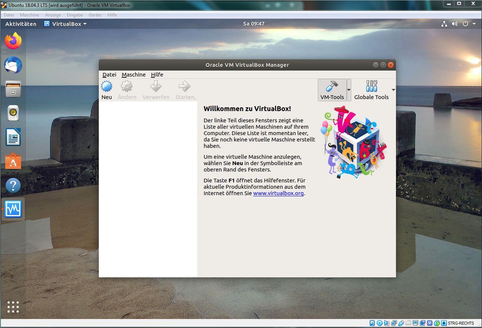482x328 pixels.
Task: Open the Datei menu in VirtualBox Manager
Action: point(109,75)
